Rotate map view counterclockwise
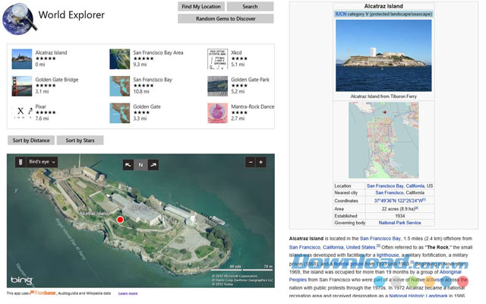Screen dimensions: 486x304 click(128, 163)
